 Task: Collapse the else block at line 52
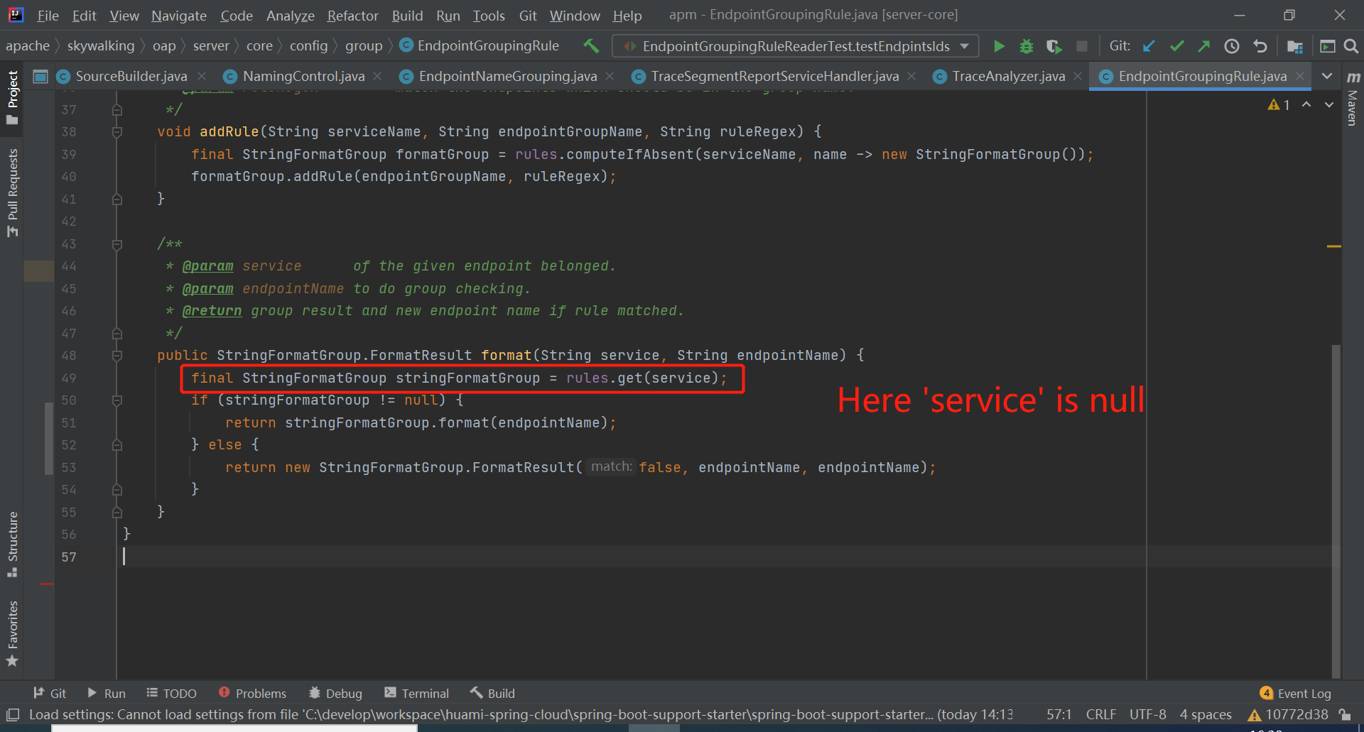tap(117, 445)
